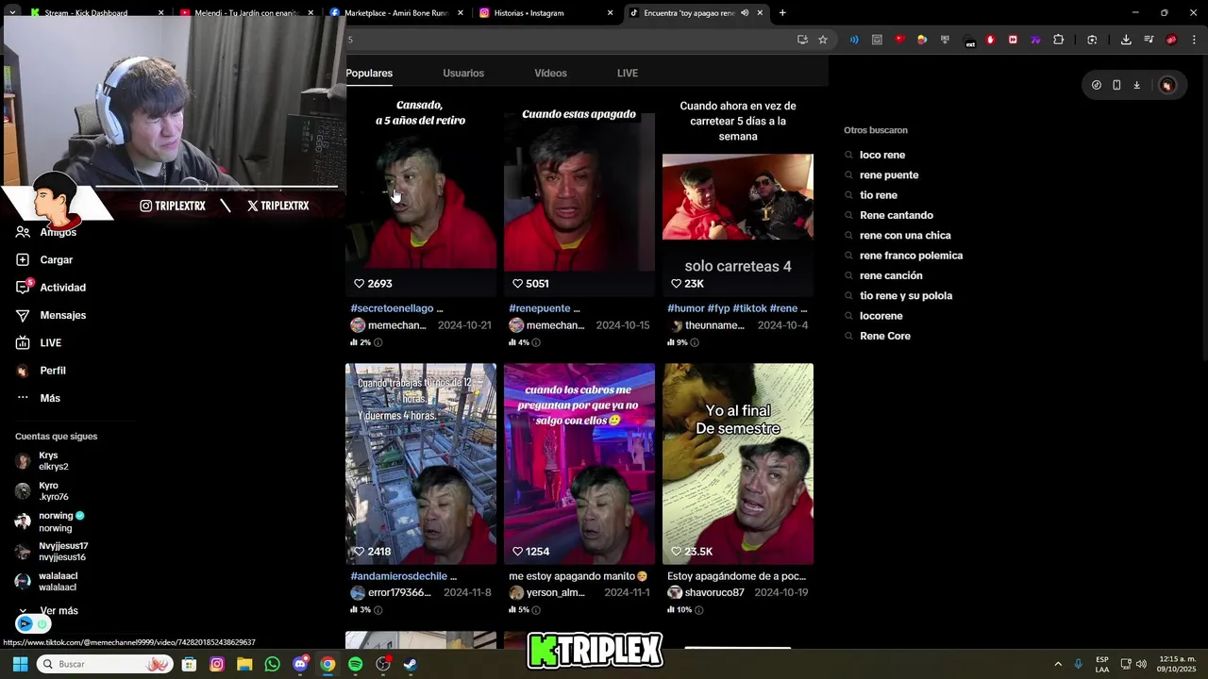
Task: Click the install app icon in address bar
Action: 802,40
